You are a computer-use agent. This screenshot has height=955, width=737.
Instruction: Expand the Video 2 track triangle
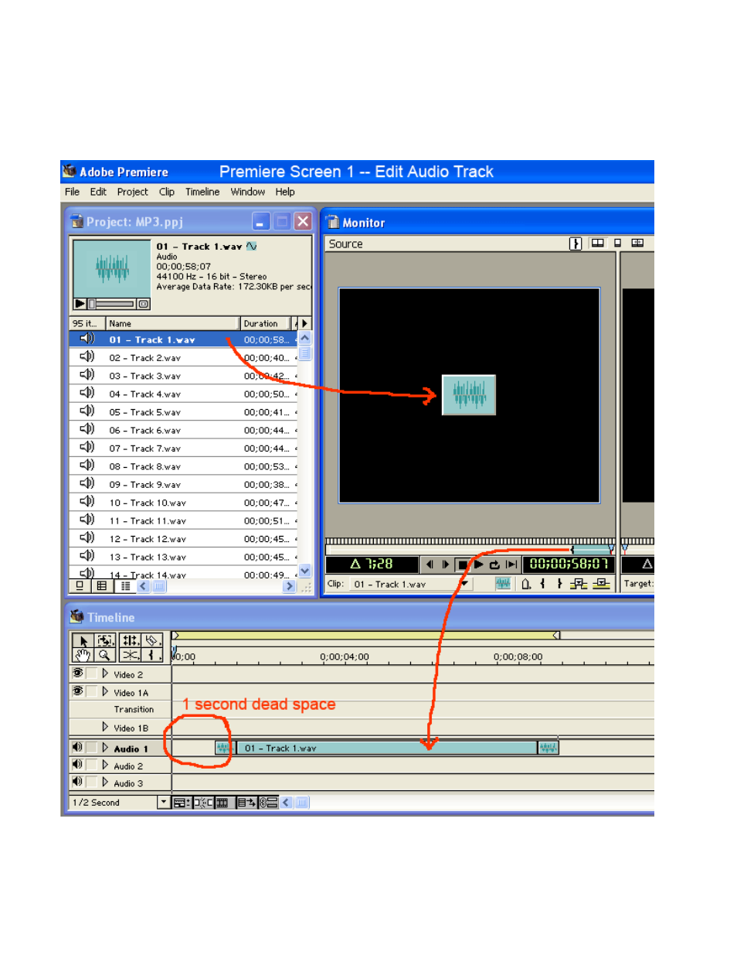(105, 673)
